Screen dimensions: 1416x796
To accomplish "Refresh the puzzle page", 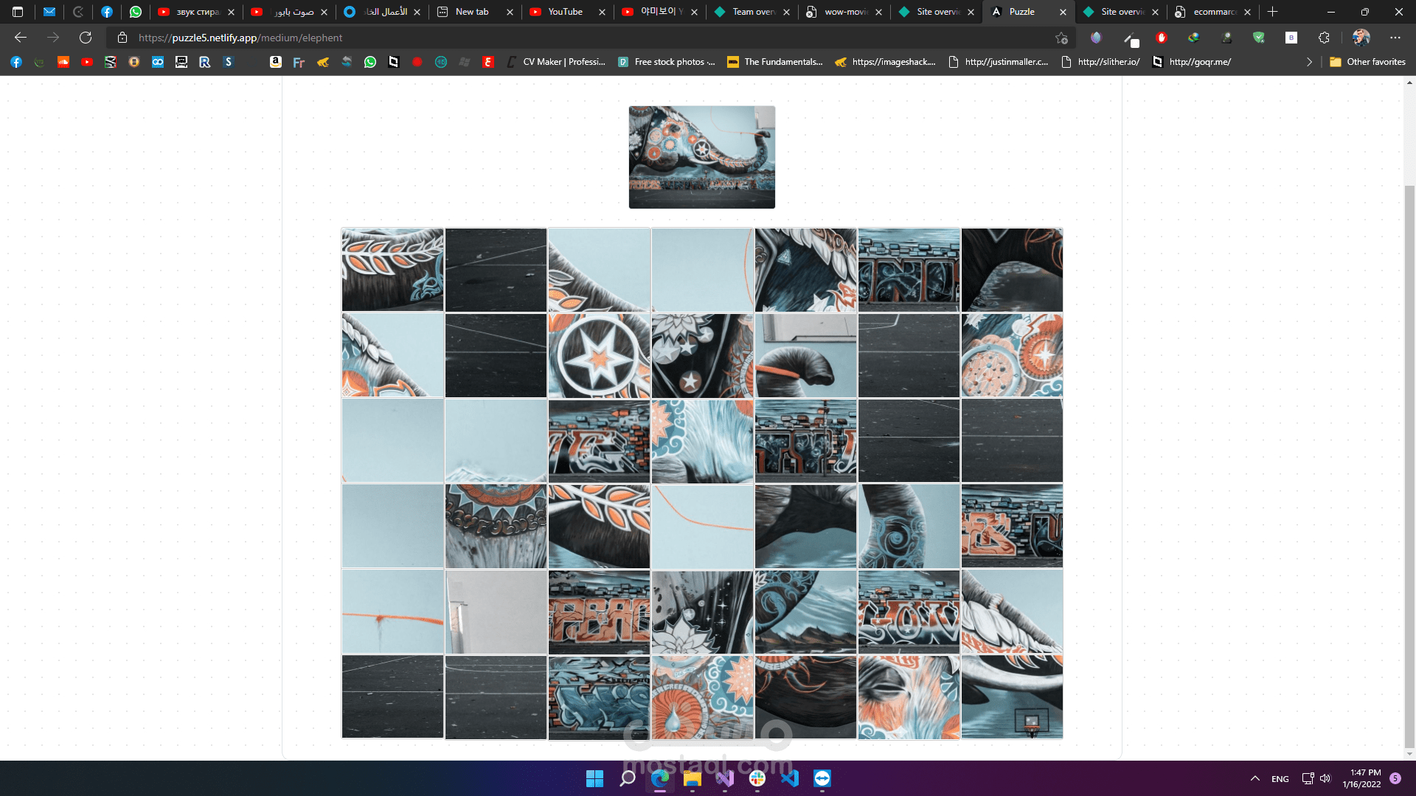I will 86,38.
